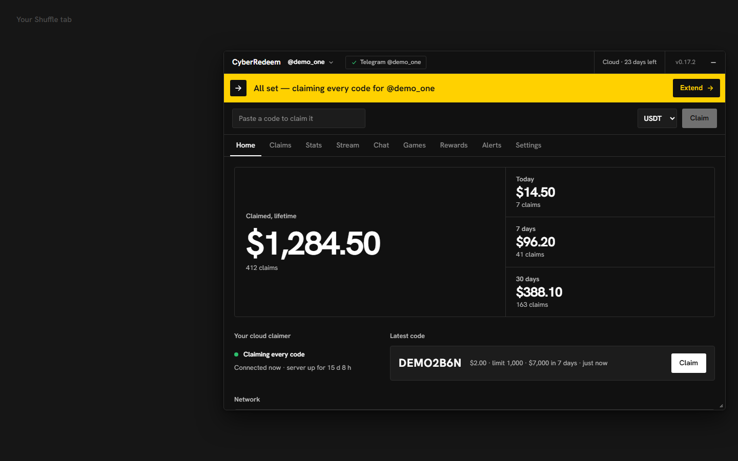Open the Stream tab
Viewport: 738px width, 461px height.
[347, 145]
